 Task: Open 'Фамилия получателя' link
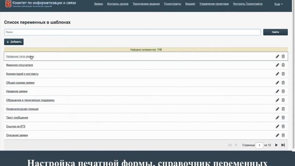(19, 65)
